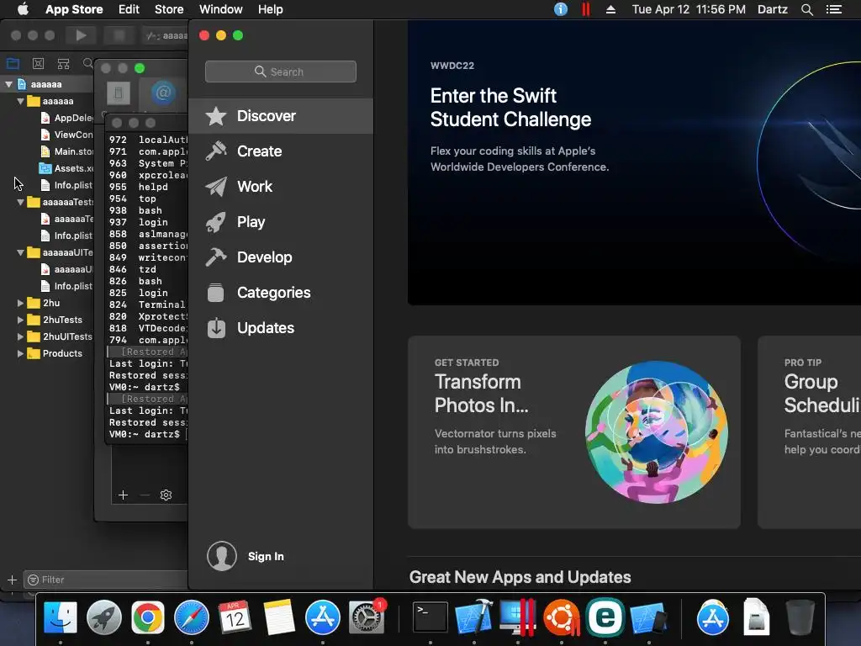Open the Apple menu

point(23,9)
